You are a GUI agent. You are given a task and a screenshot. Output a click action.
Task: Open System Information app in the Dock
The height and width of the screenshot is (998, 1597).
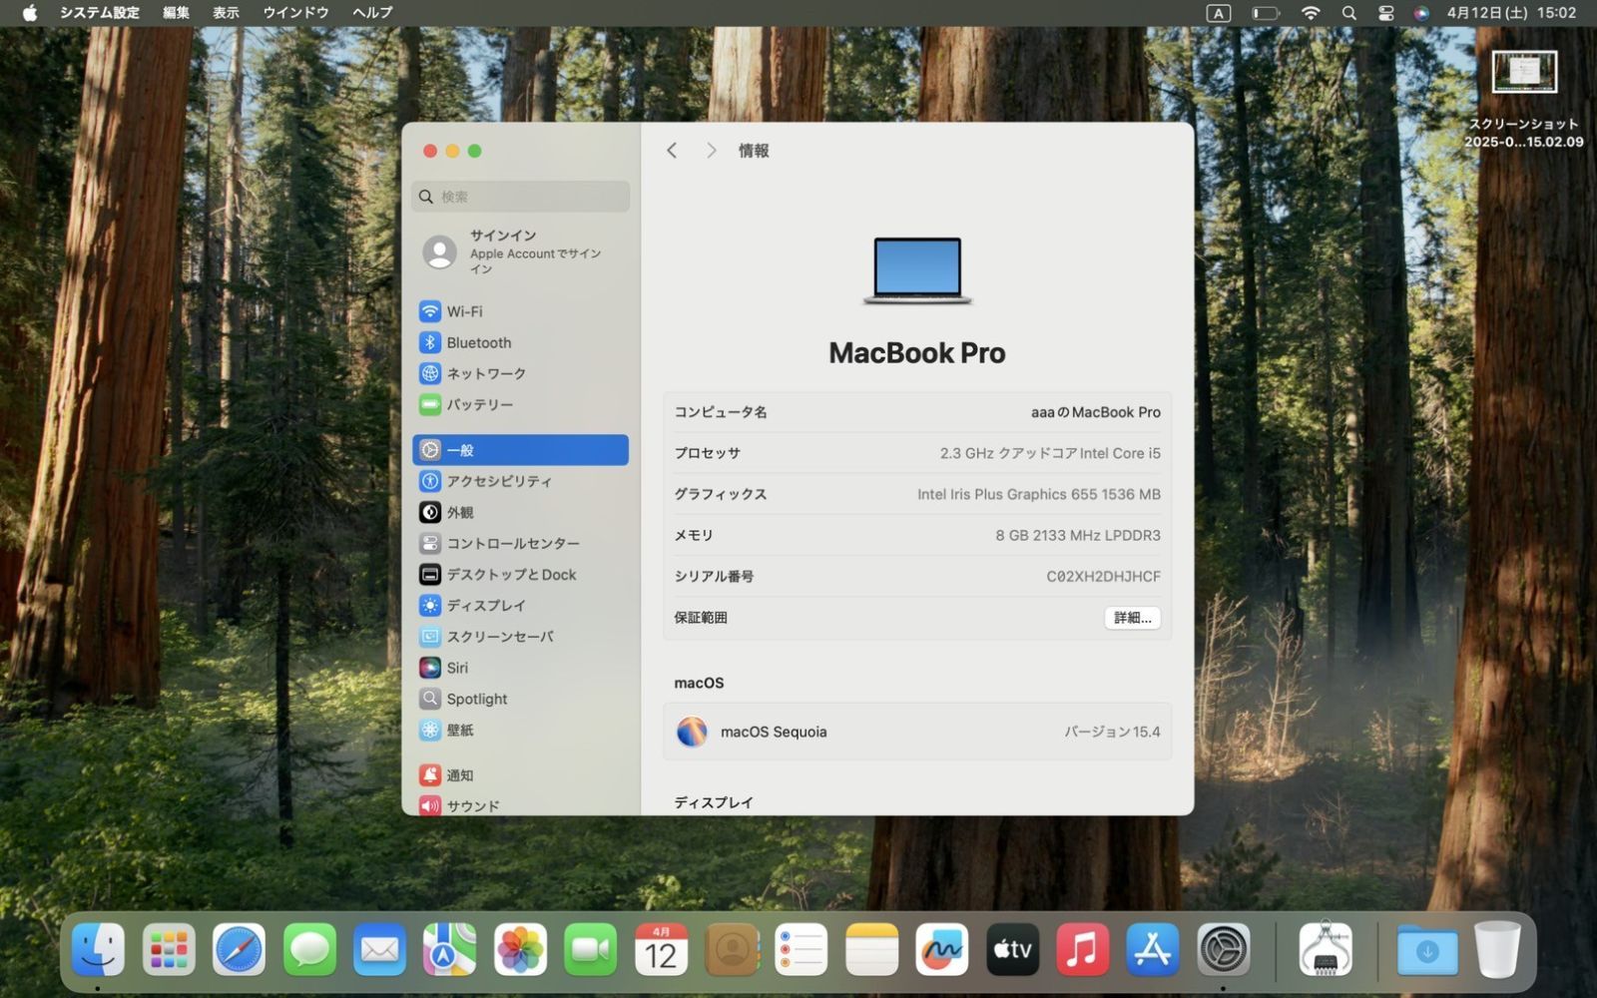tap(1326, 949)
